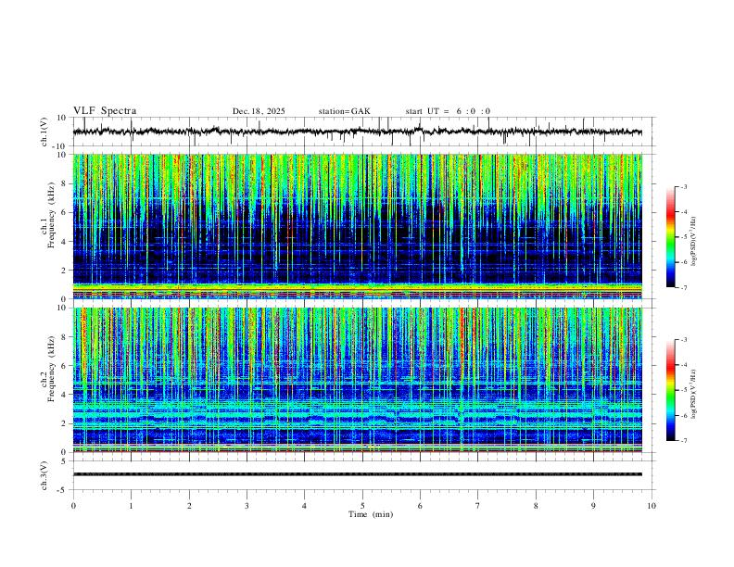Click the 'Time (min)' axis label

(x=371, y=514)
